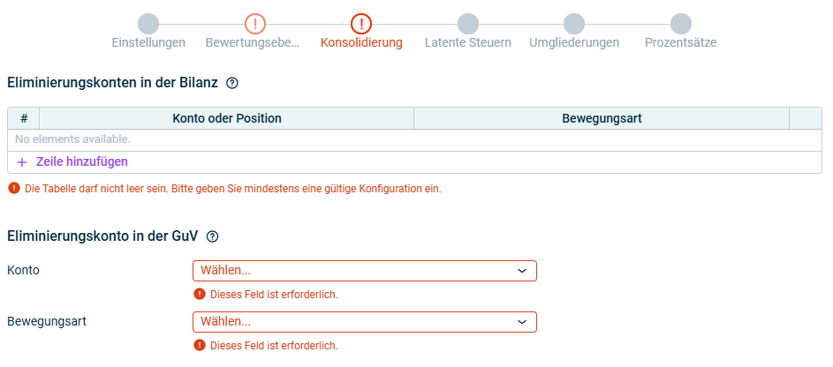
Task: Go to the Latente Steuern step label
Action: click(467, 42)
